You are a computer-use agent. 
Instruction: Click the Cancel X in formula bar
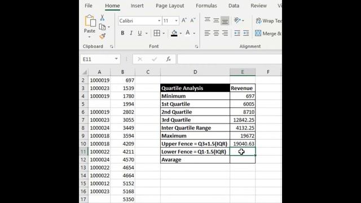[140, 59]
